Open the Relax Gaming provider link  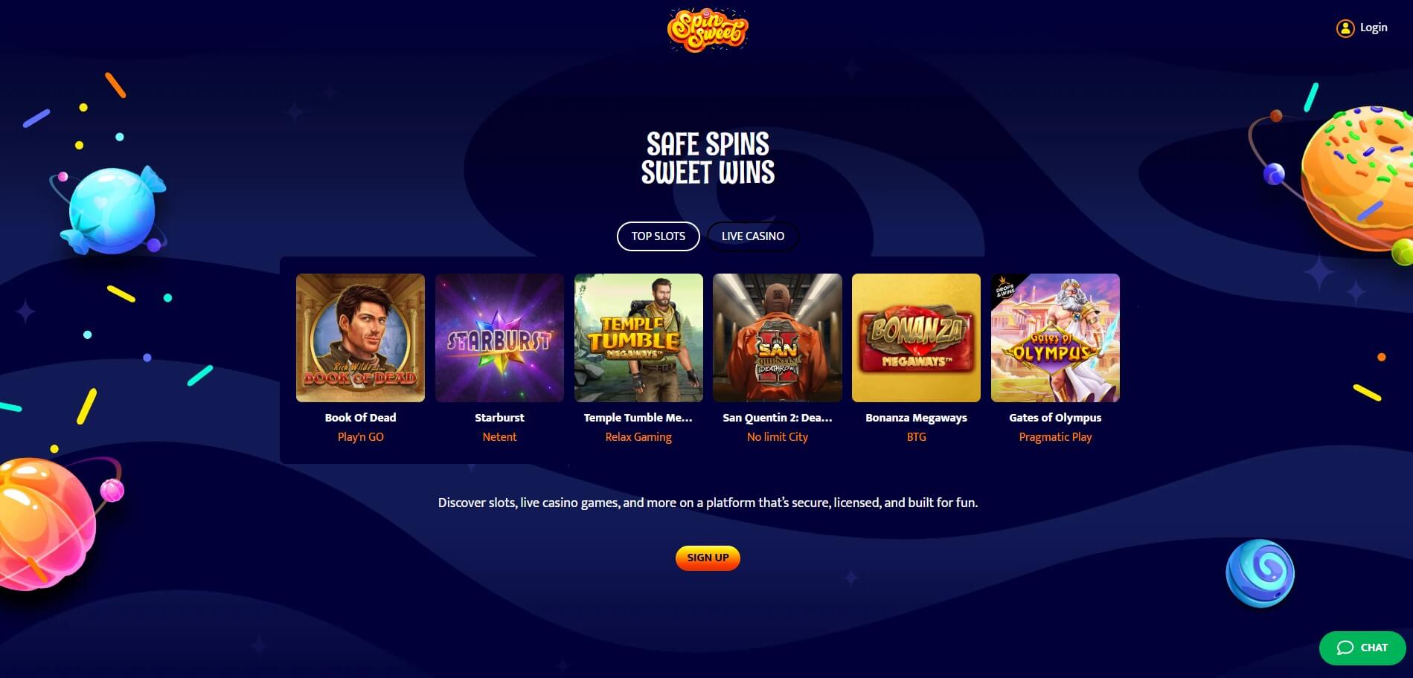click(638, 437)
